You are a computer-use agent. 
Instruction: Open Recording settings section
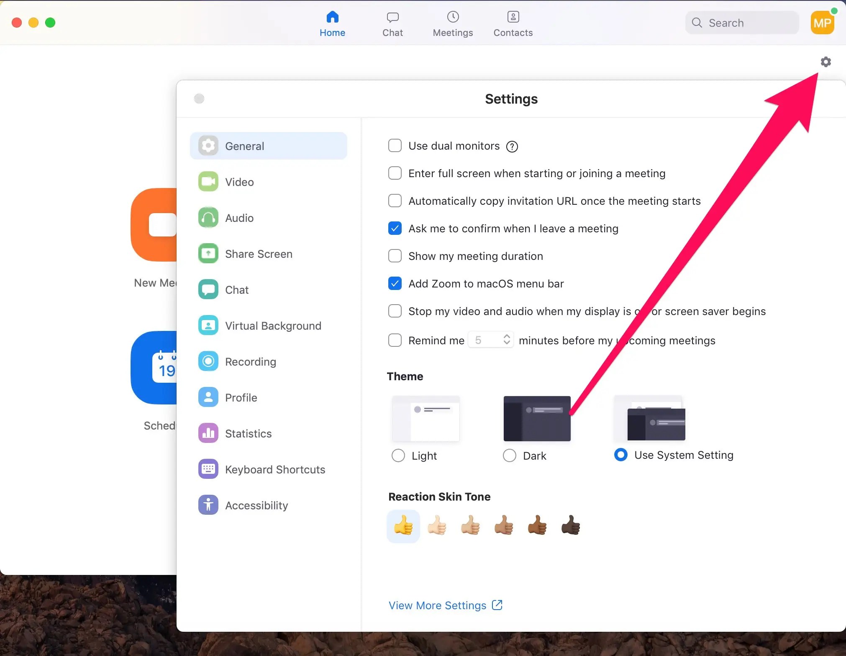pyautogui.click(x=250, y=362)
